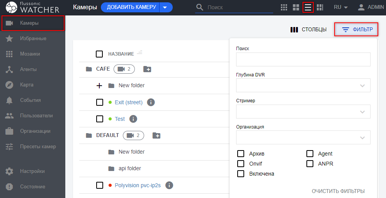386x198 pixels.
Task: Click add-folder icon next to DEFAULT
Action: coord(156,135)
